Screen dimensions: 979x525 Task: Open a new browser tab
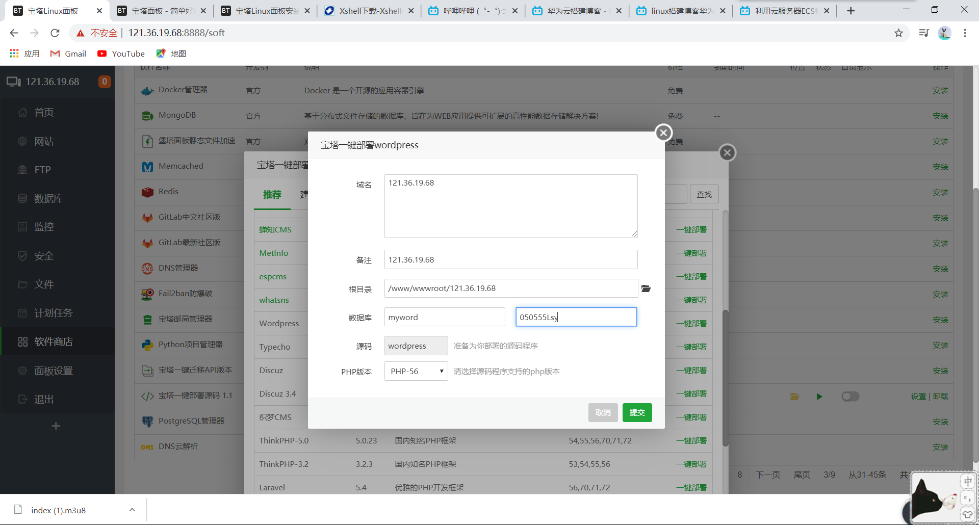[851, 11]
